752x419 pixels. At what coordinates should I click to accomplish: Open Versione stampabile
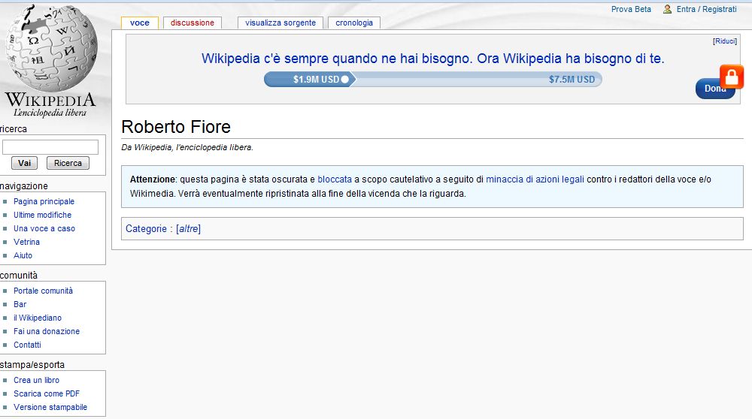tap(50, 407)
